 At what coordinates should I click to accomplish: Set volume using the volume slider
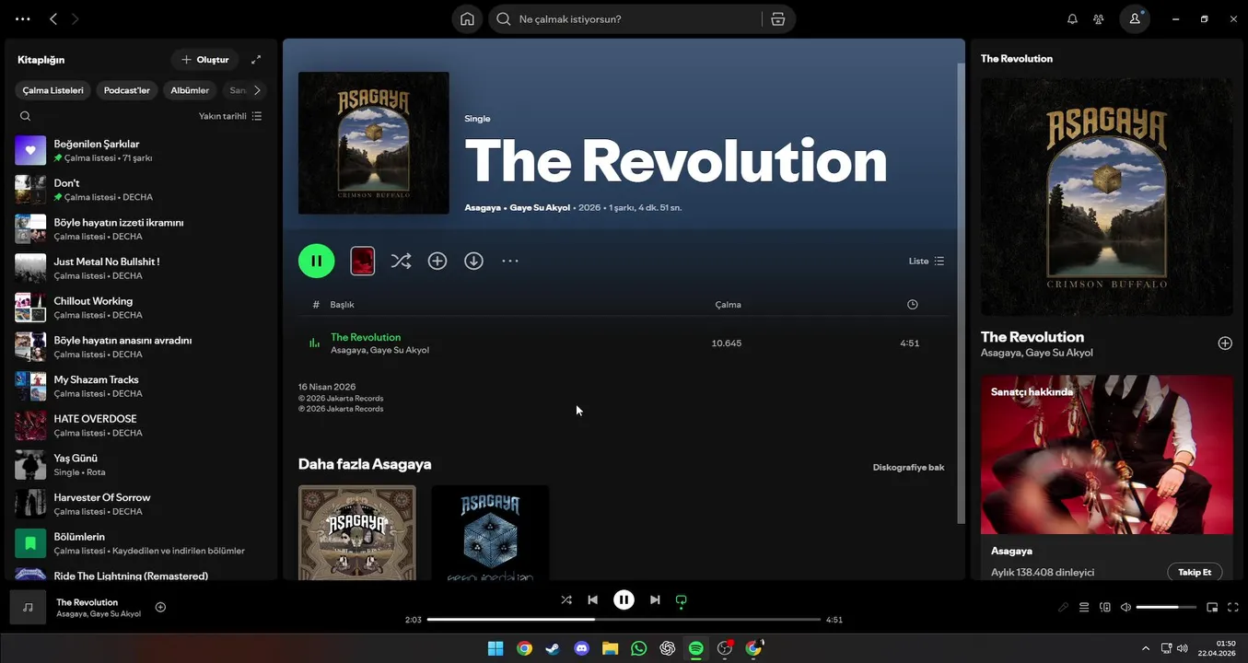coord(1166,607)
